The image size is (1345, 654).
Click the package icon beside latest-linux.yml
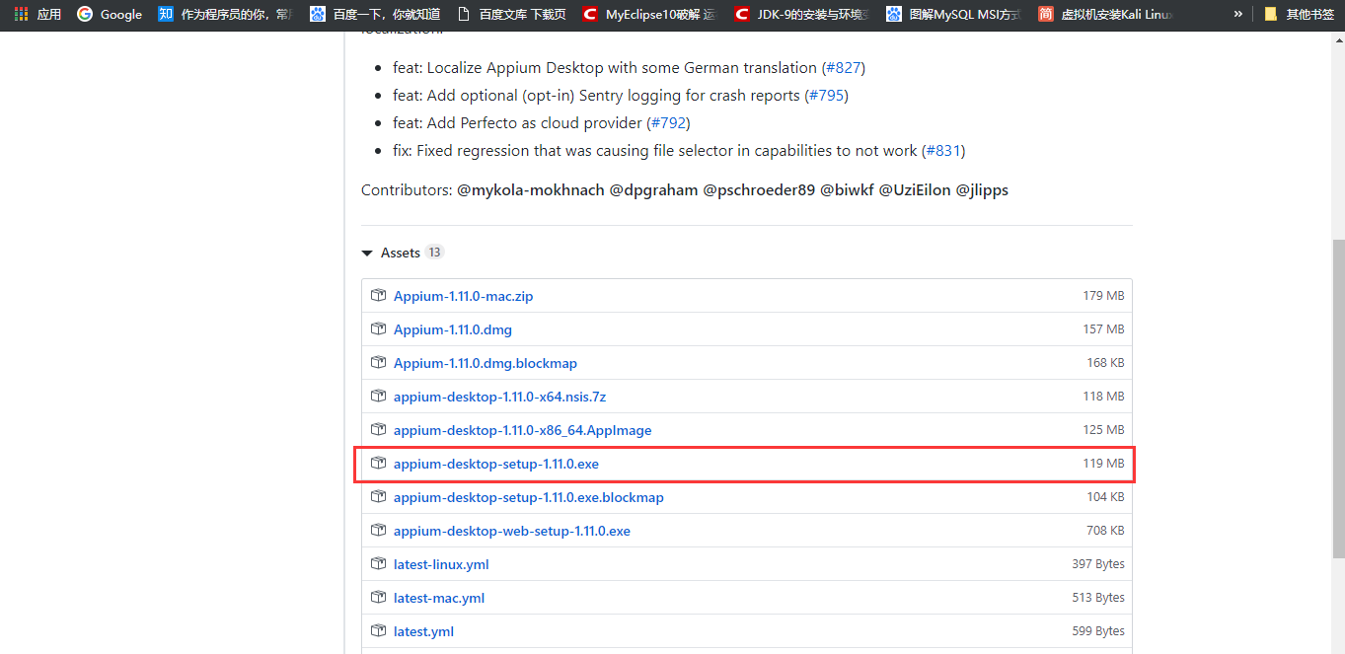[378, 563]
